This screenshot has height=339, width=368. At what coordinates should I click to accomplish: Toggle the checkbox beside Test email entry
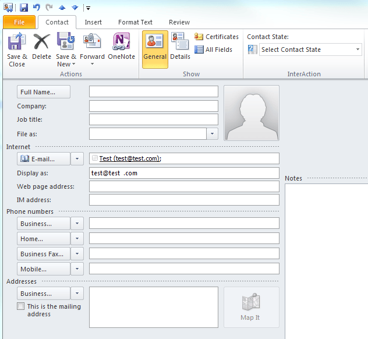pyautogui.click(x=95, y=158)
